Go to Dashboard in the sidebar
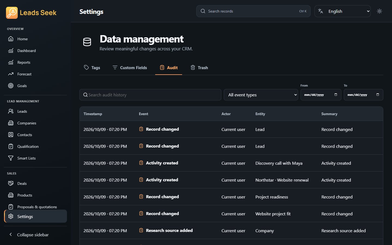 point(35,51)
